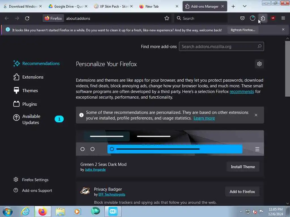
Task: Click the Firefox identity icon in the address bar
Action: coord(53,18)
